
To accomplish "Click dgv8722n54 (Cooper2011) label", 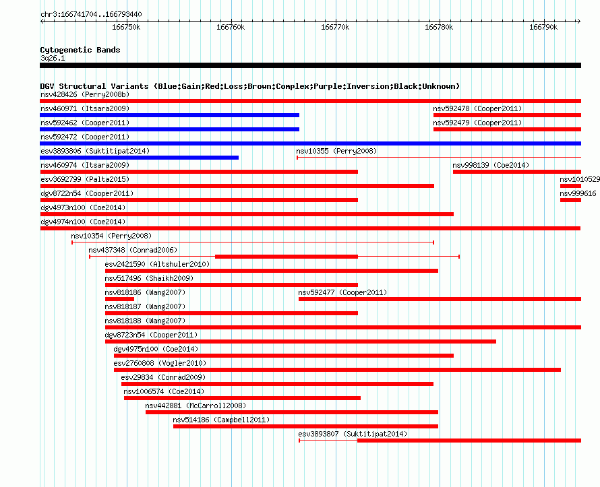I will click(x=87, y=193).
